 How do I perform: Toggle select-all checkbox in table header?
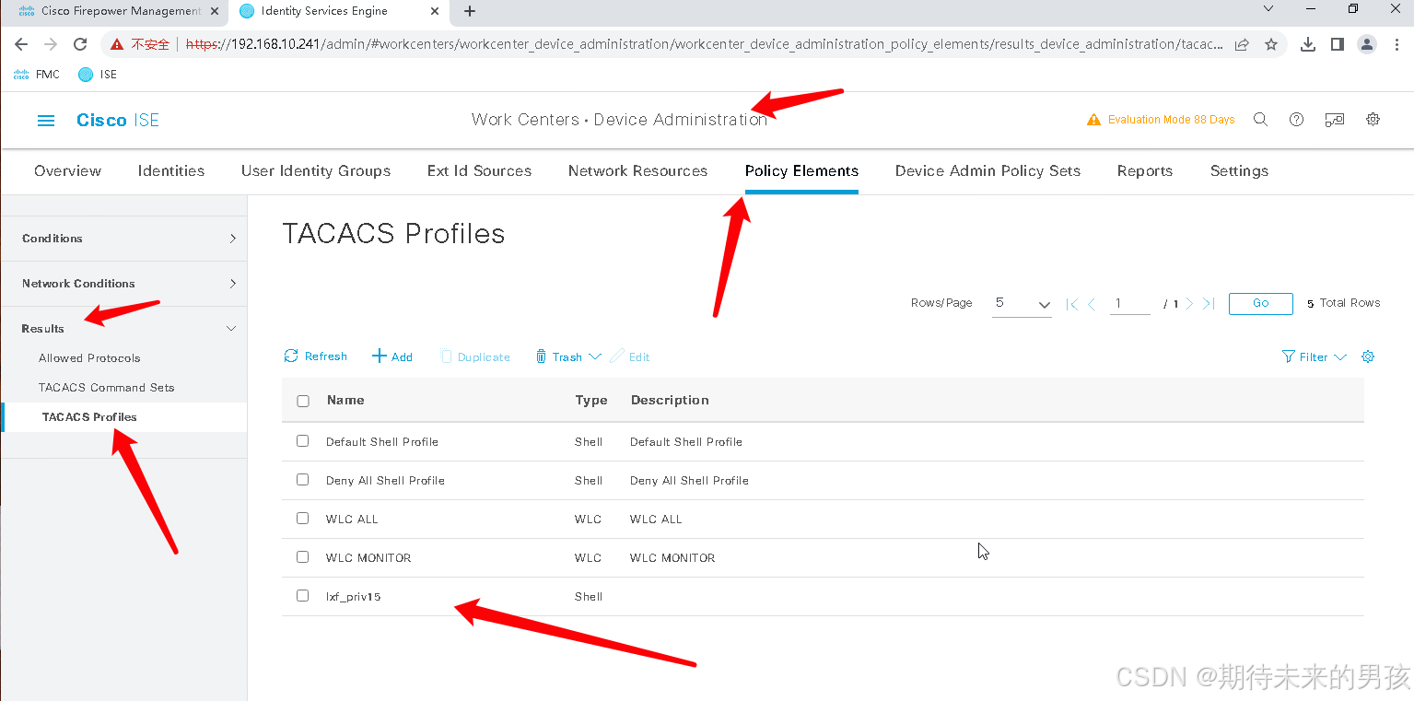(x=303, y=401)
